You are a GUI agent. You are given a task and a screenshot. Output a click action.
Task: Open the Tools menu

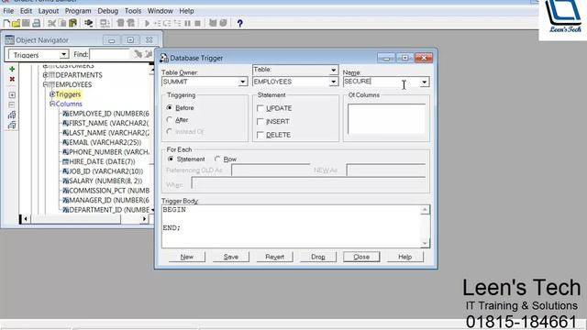(133, 11)
